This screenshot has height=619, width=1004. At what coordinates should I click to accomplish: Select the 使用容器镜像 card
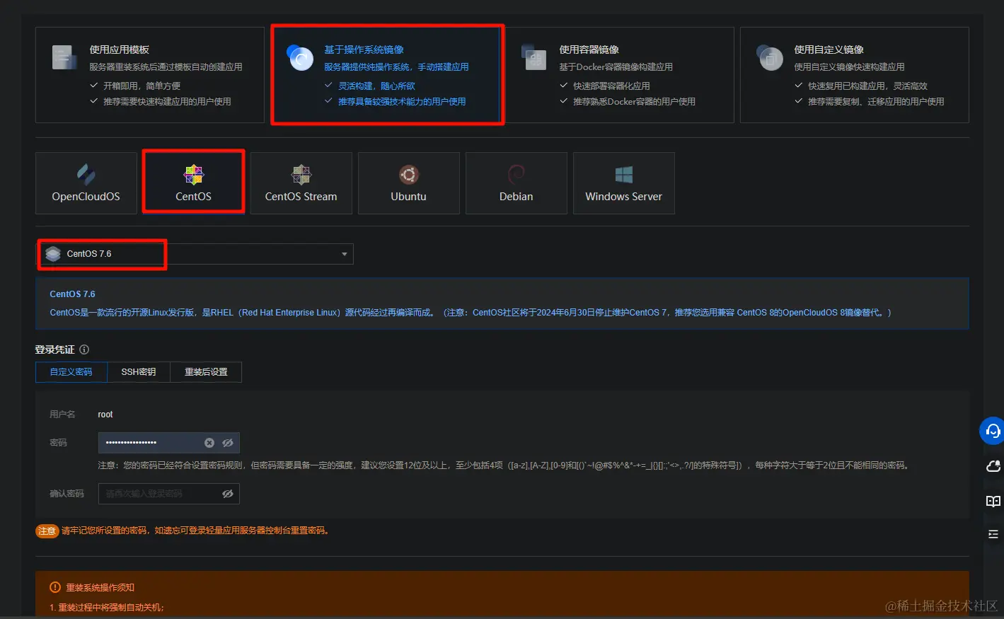(619, 75)
